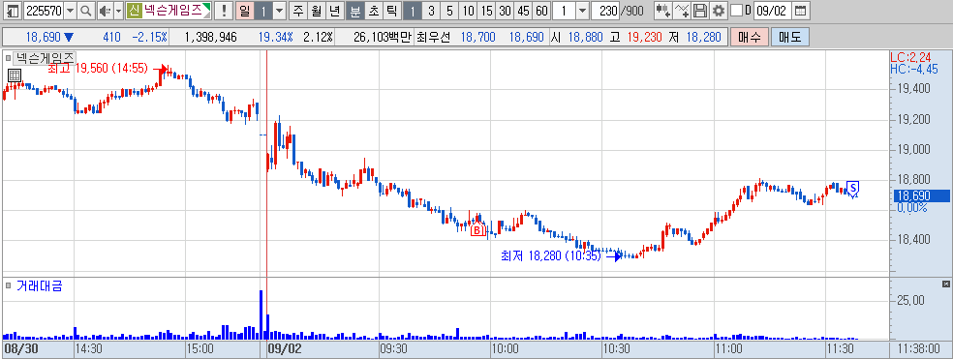Switch to the 주 weekly period tab
Screen dimensions: 953x359
(x=297, y=11)
